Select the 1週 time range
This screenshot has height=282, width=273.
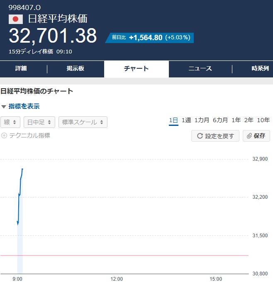click(186, 120)
